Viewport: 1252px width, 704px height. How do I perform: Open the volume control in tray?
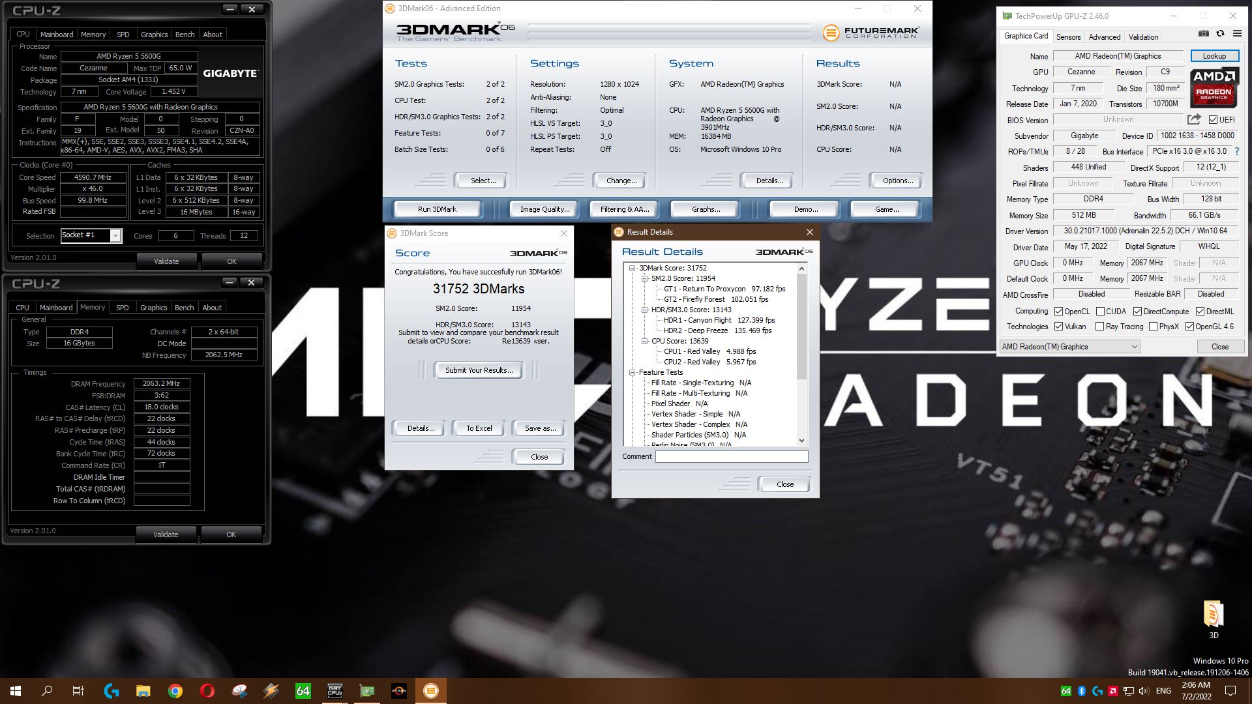coord(1144,691)
